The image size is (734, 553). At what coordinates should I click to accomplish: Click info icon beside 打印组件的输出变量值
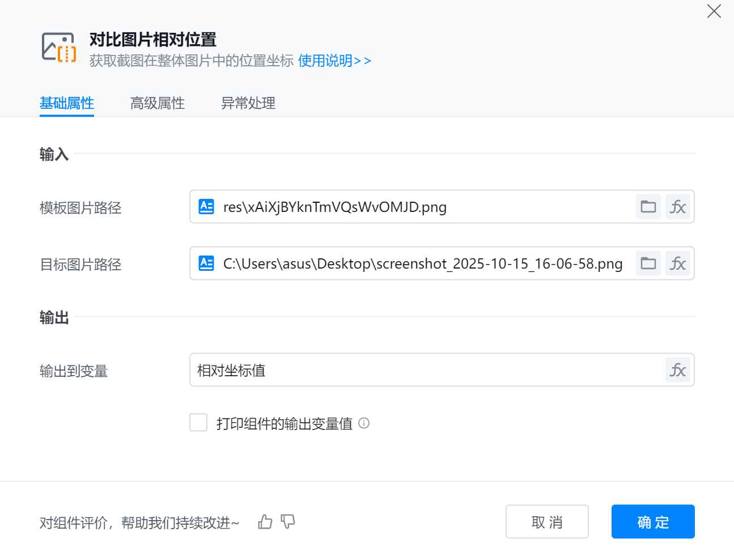click(x=364, y=423)
